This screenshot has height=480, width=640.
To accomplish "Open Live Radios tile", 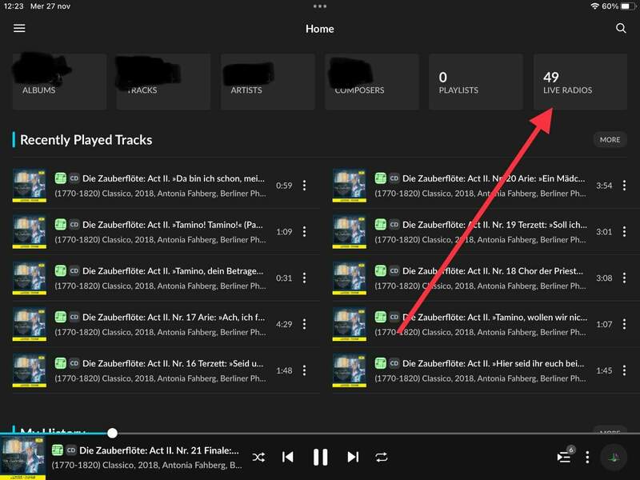I will coord(580,82).
